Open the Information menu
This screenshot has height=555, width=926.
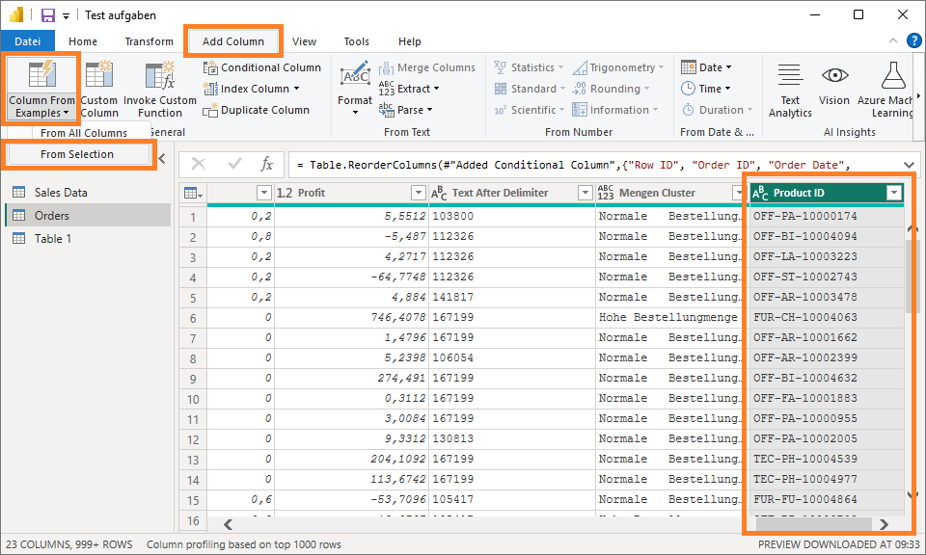point(614,110)
